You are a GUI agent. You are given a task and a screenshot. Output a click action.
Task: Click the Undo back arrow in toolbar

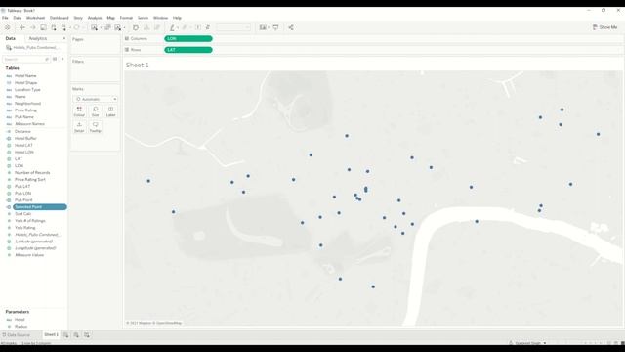tap(22, 27)
